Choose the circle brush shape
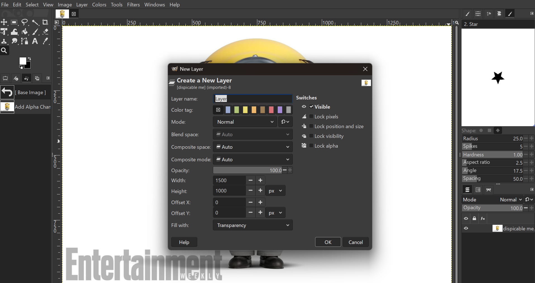Screen dimensions: 535x283 tap(481, 130)
